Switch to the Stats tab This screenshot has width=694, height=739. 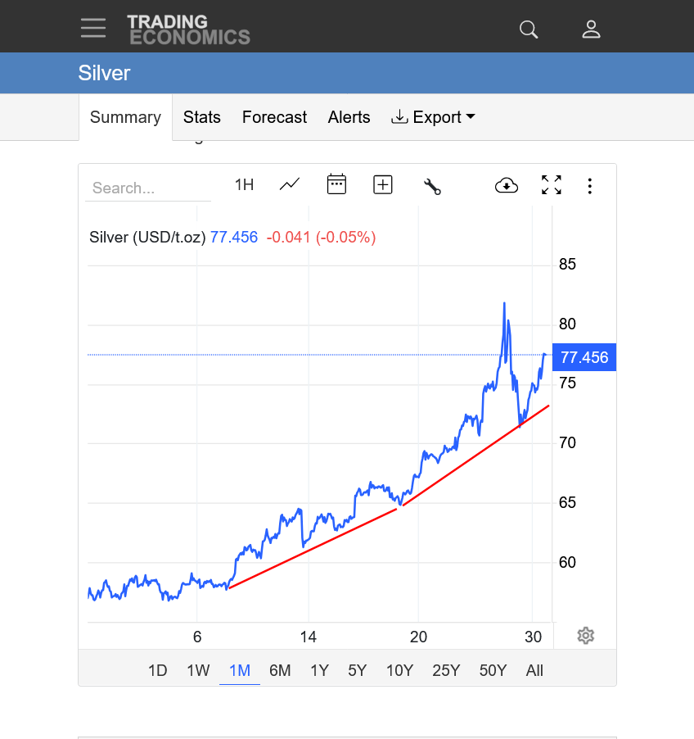pyautogui.click(x=201, y=117)
